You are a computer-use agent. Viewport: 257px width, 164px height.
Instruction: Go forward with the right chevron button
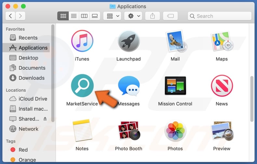20,16
